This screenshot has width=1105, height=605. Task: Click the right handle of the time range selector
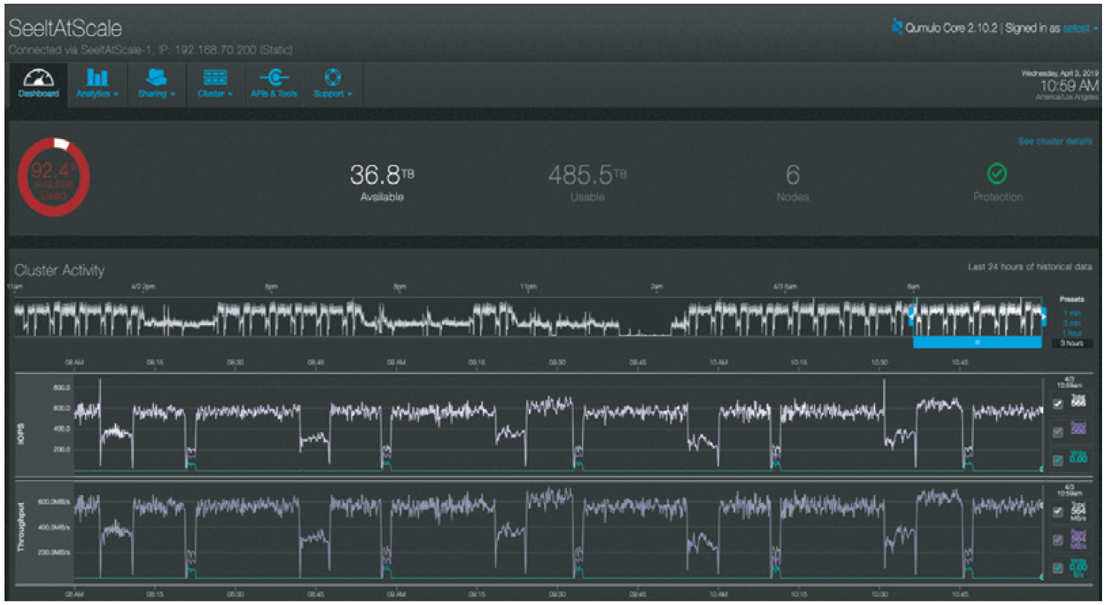pos(1043,316)
